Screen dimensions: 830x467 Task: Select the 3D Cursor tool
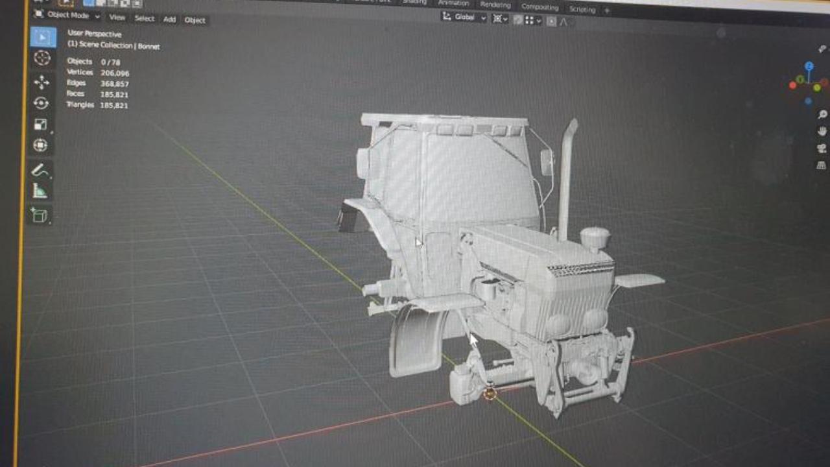point(42,58)
